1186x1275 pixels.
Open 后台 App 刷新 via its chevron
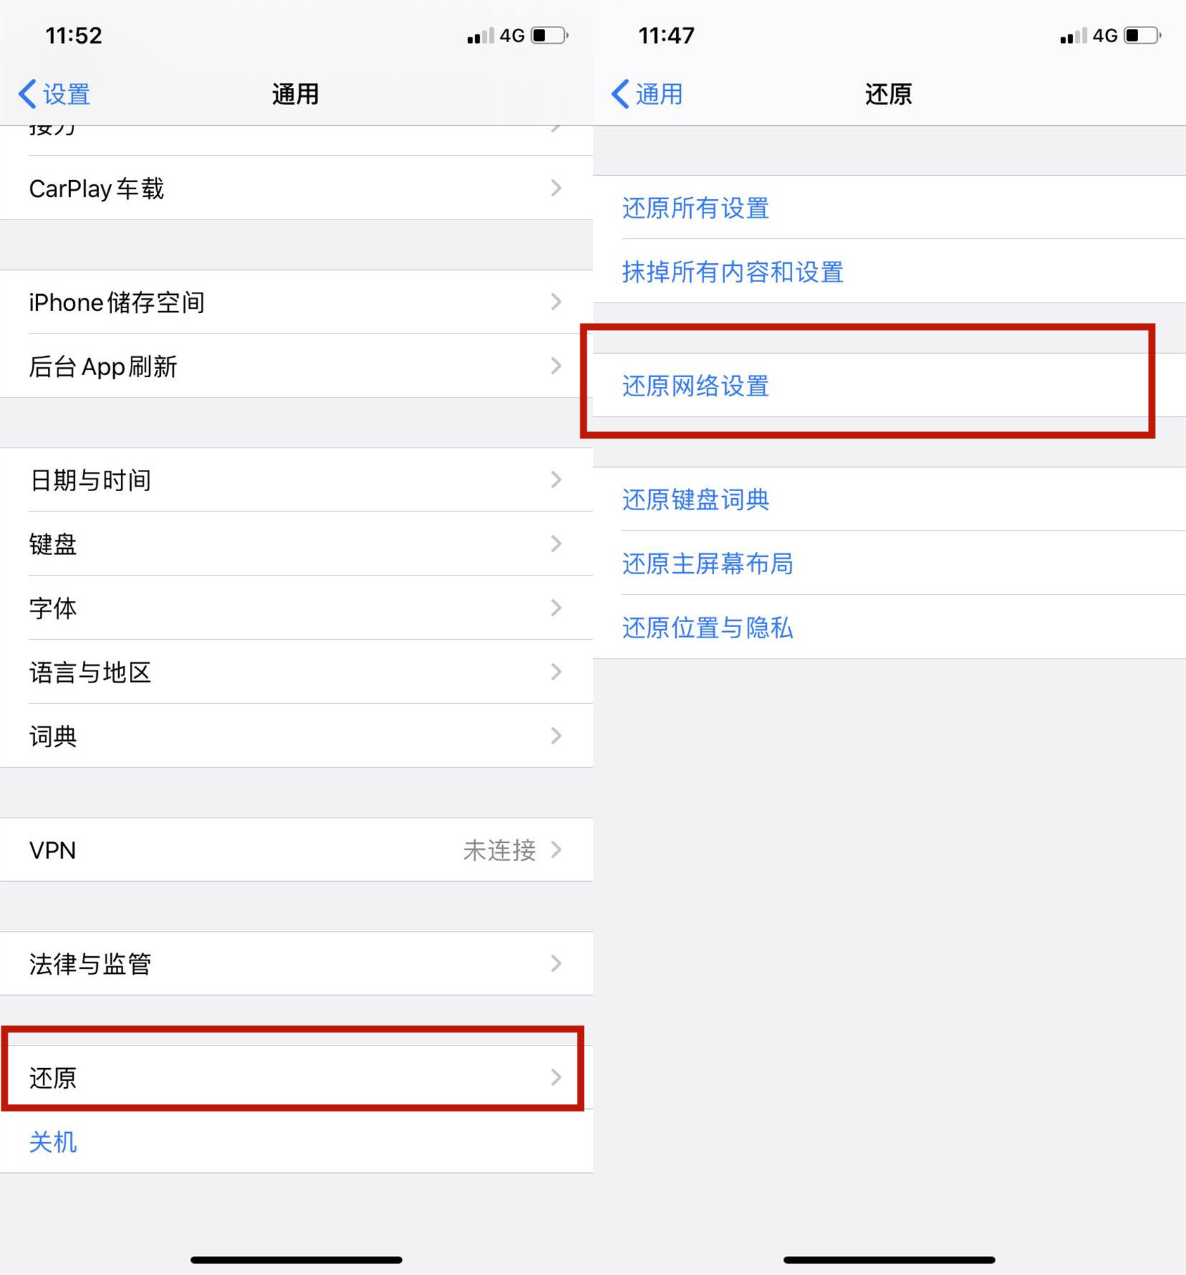(x=556, y=366)
